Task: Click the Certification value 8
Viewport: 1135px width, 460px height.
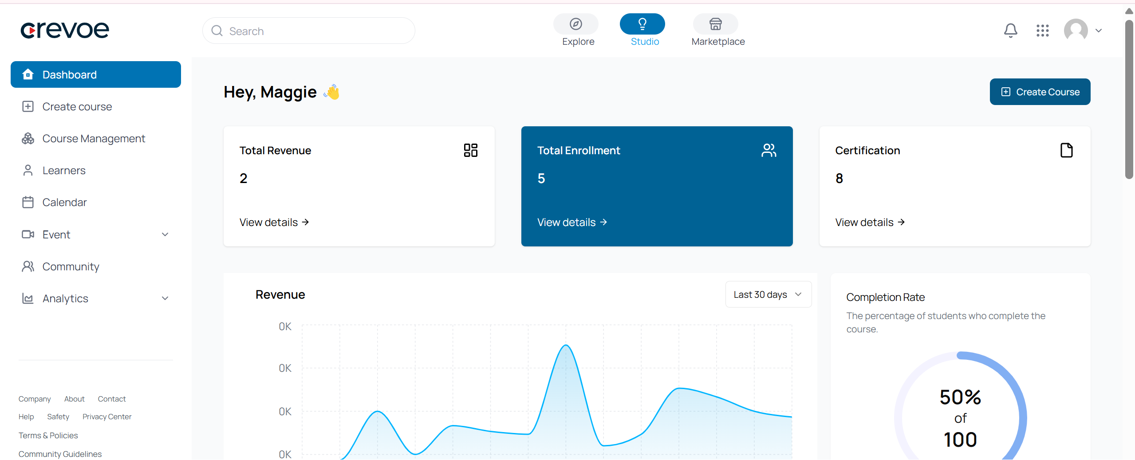Action: [839, 178]
